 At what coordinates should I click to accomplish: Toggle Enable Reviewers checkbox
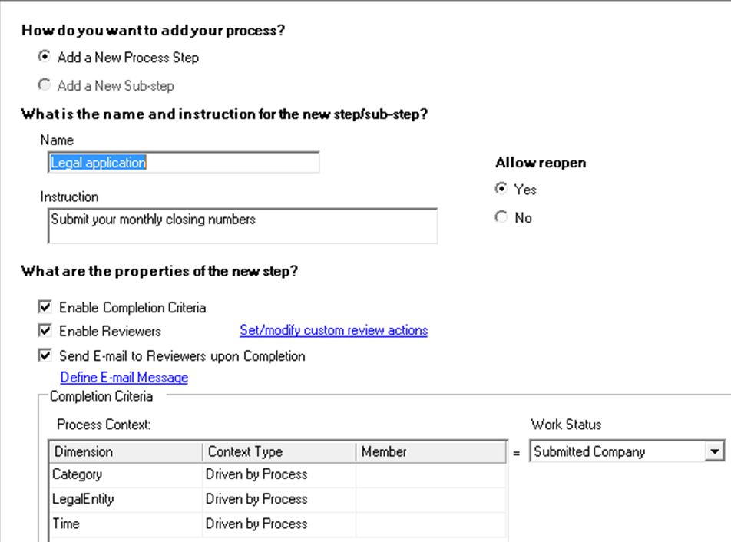(45, 331)
